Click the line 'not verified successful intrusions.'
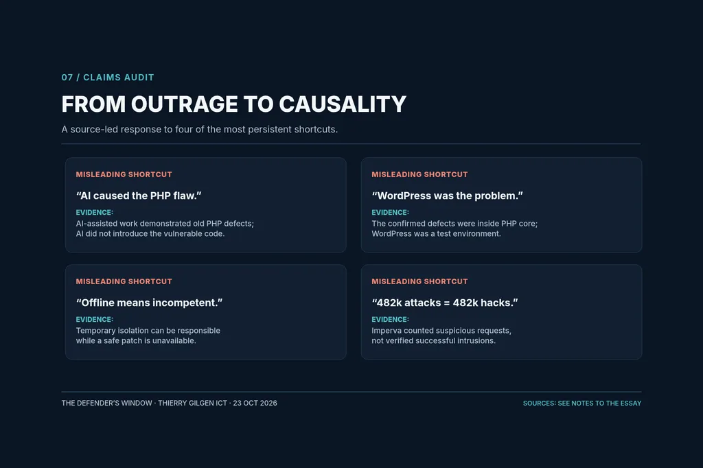This screenshot has width=703, height=468. click(x=434, y=340)
